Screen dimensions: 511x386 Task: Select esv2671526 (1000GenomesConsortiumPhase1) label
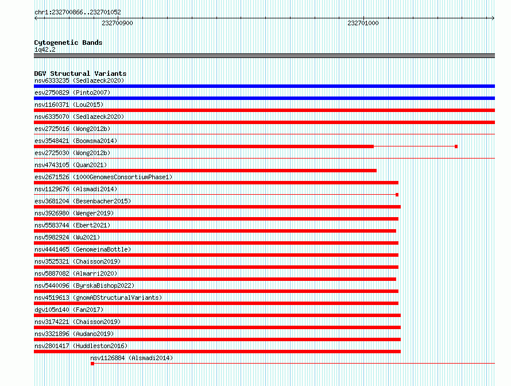(x=103, y=177)
